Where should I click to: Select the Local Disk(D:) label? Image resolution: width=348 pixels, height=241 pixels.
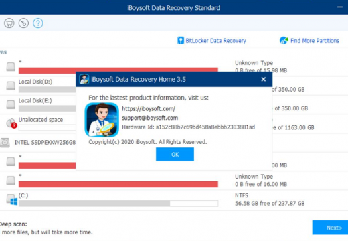click(x=35, y=82)
